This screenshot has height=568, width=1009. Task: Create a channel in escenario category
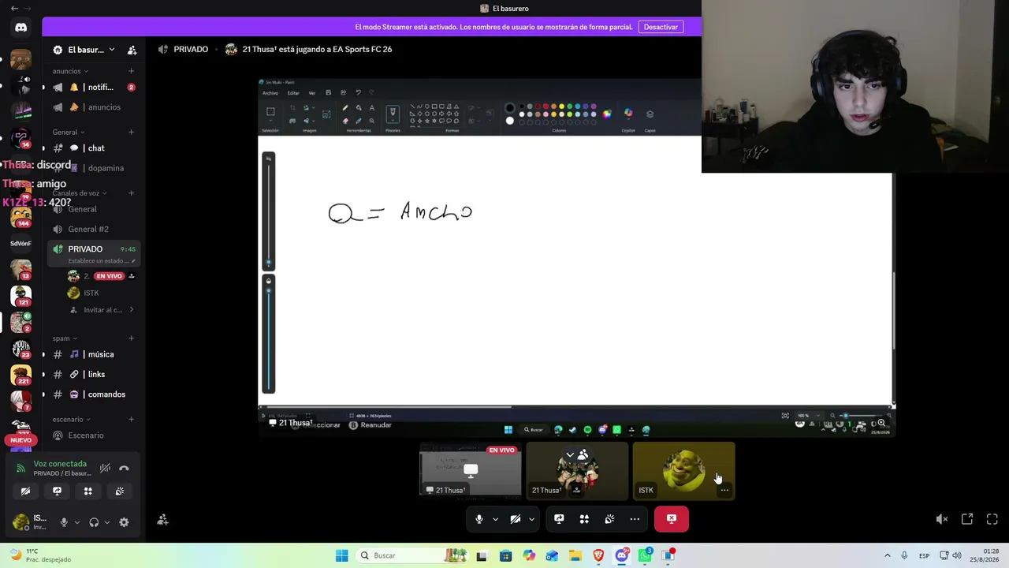coord(132,420)
